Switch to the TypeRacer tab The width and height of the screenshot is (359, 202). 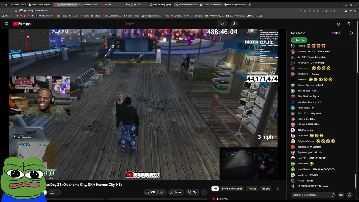(x=162, y=4)
